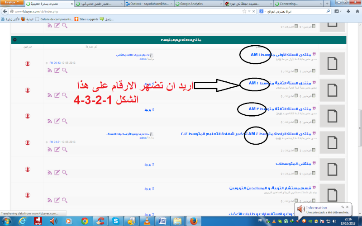Switch to the Outlook tab
This screenshot has width=362, height=226.
point(149,4)
